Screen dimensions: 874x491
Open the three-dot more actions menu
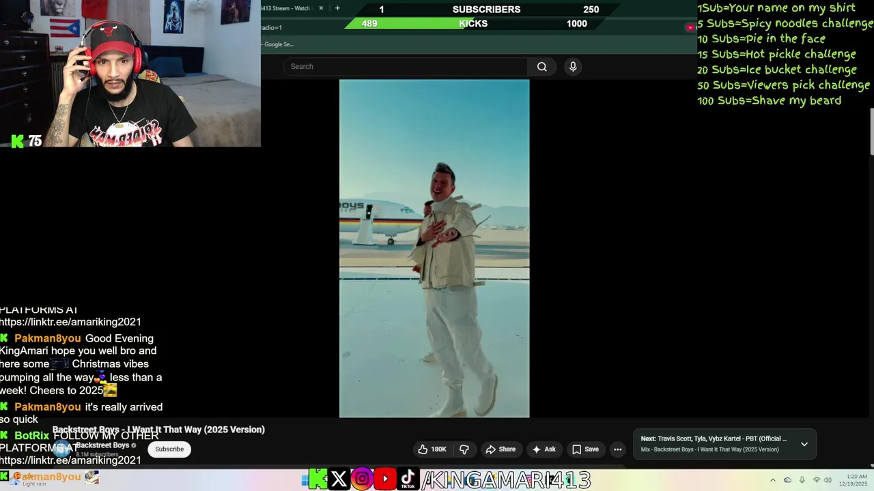click(618, 449)
